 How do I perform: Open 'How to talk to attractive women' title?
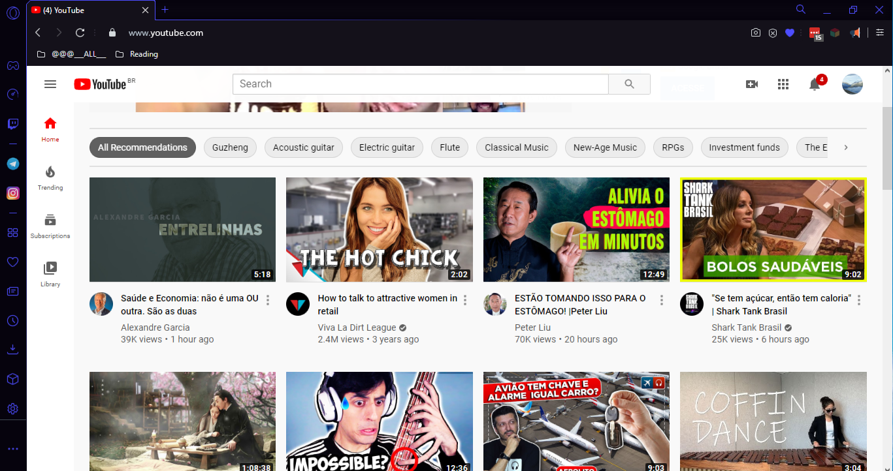click(x=387, y=305)
